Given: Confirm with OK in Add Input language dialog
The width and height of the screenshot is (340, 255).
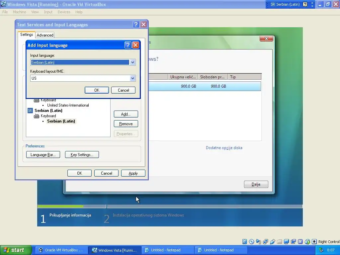Looking at the screenshot, I should tap(97, 90).
